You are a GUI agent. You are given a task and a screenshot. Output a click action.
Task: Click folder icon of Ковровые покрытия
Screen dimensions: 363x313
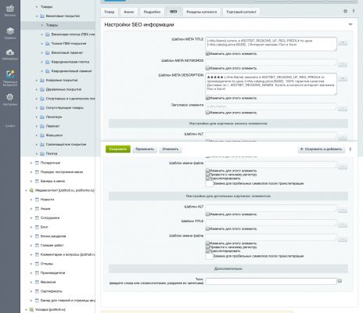tap(42, 81)
